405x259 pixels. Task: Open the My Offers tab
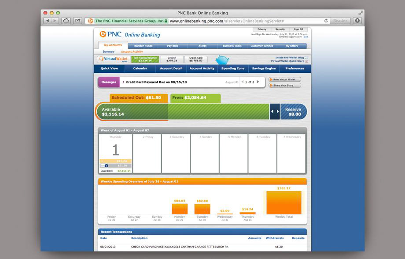tap(291, 46)
